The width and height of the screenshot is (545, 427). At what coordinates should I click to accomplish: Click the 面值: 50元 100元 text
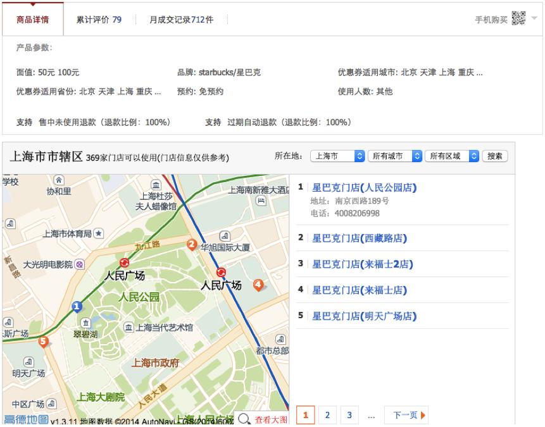48,72
